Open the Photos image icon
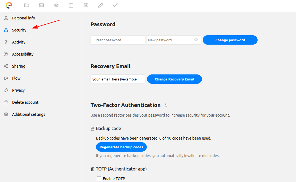This screenshot has width=296, height=182. (x=86, y=5)
